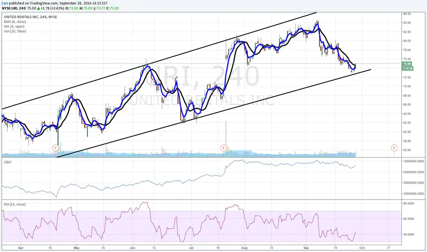
Task: Click the 'Oct' date axis label
Action: (x=362, y=248)
